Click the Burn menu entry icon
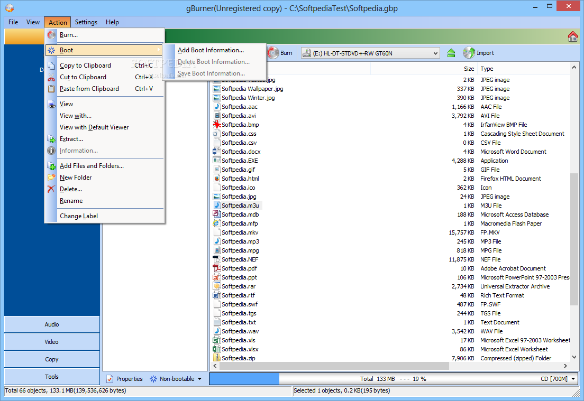 pyautogui.click(x=51, y=35)
